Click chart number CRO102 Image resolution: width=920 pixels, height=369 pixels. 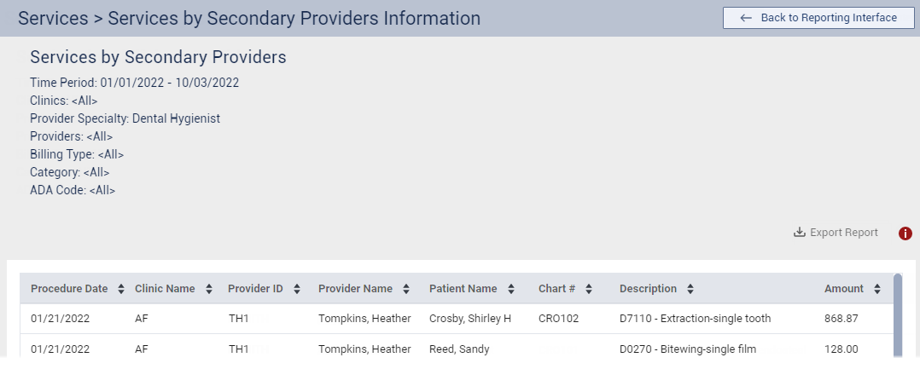pyautogui.click(x=558, y=319)
